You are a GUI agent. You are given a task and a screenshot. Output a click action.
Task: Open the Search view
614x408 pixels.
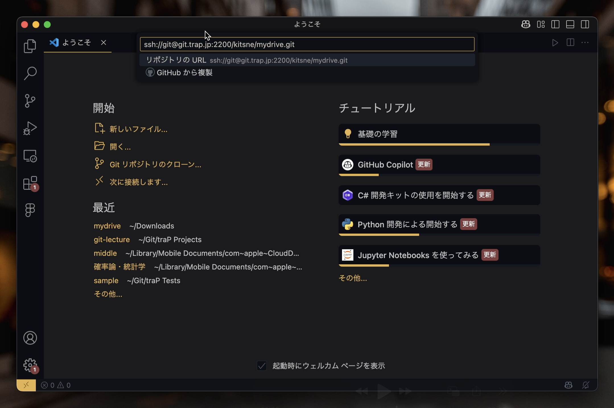[x=30, y=73]
